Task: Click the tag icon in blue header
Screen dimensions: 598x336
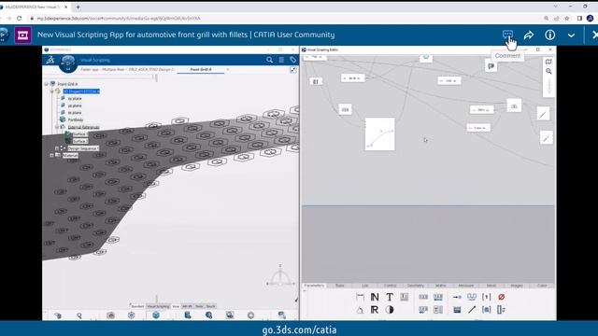Action: pyautogui.click(x=292, y=60)
